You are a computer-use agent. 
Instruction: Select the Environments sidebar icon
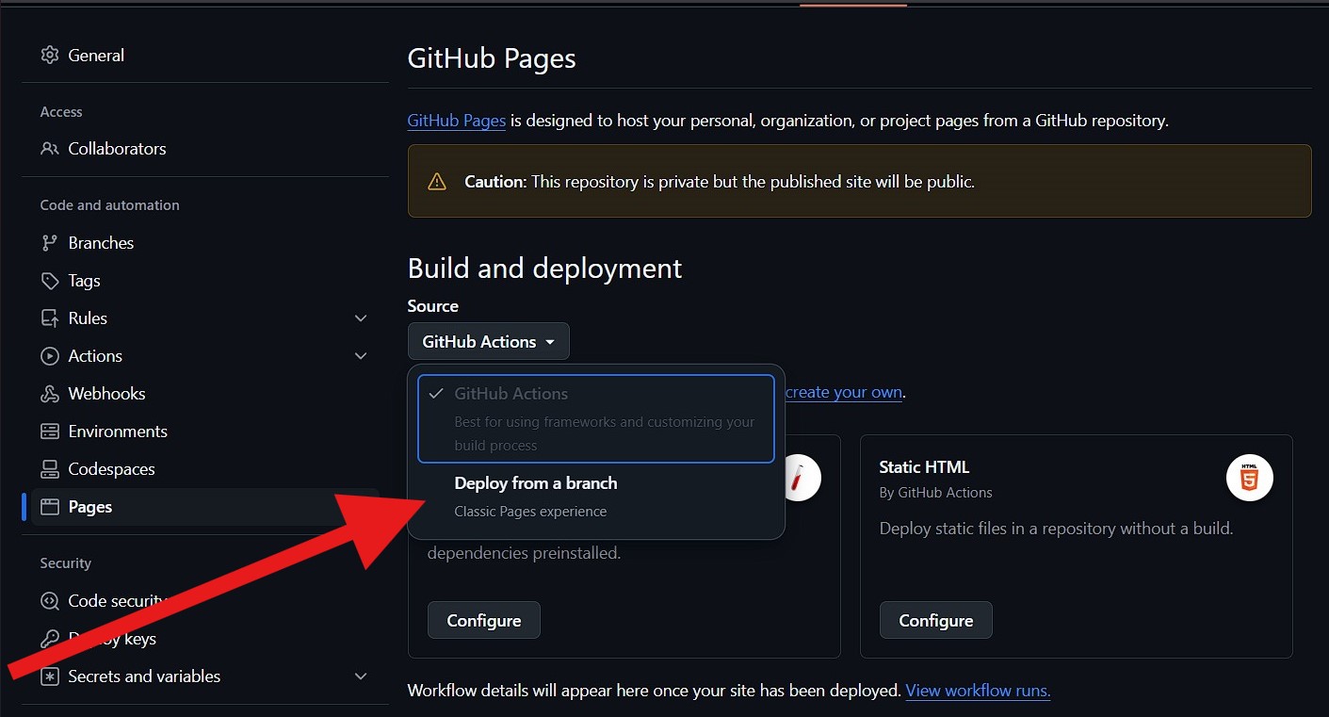[x=49, y=431]
